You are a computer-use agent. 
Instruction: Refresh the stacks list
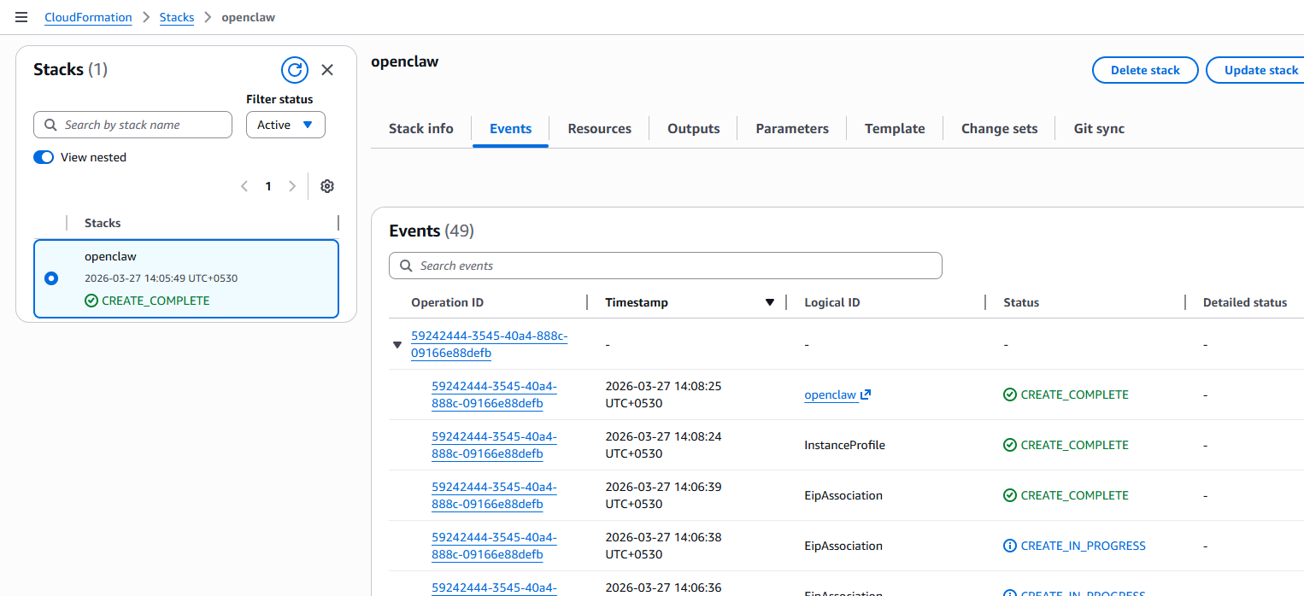click(294, 70)
